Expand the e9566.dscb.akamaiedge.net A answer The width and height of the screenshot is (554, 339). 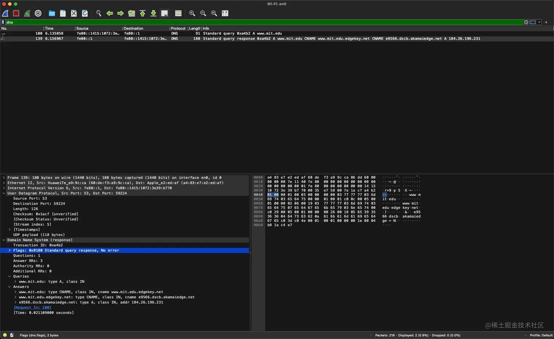[x=15, y=302]
